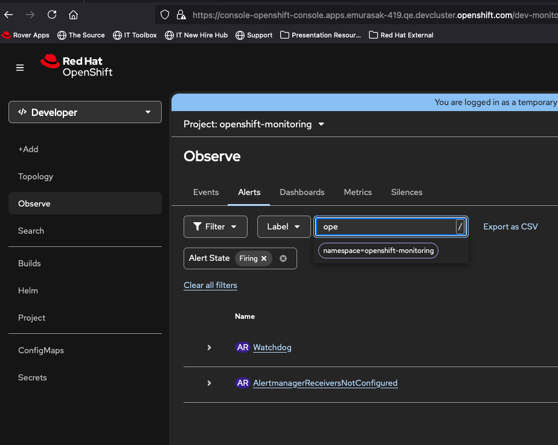Open the hamburger navigation menu
Viewport: 558px width, 445px height.
coord(20,68)
